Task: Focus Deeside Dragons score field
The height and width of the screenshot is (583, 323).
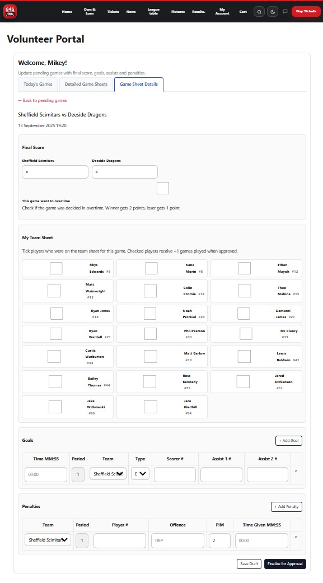Action: pos(125,172)
